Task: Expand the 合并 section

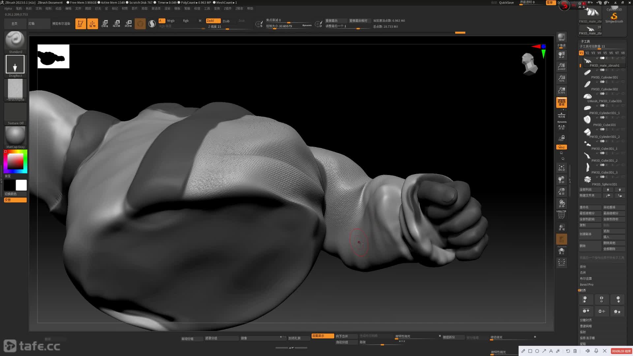Action: (583, 273)
